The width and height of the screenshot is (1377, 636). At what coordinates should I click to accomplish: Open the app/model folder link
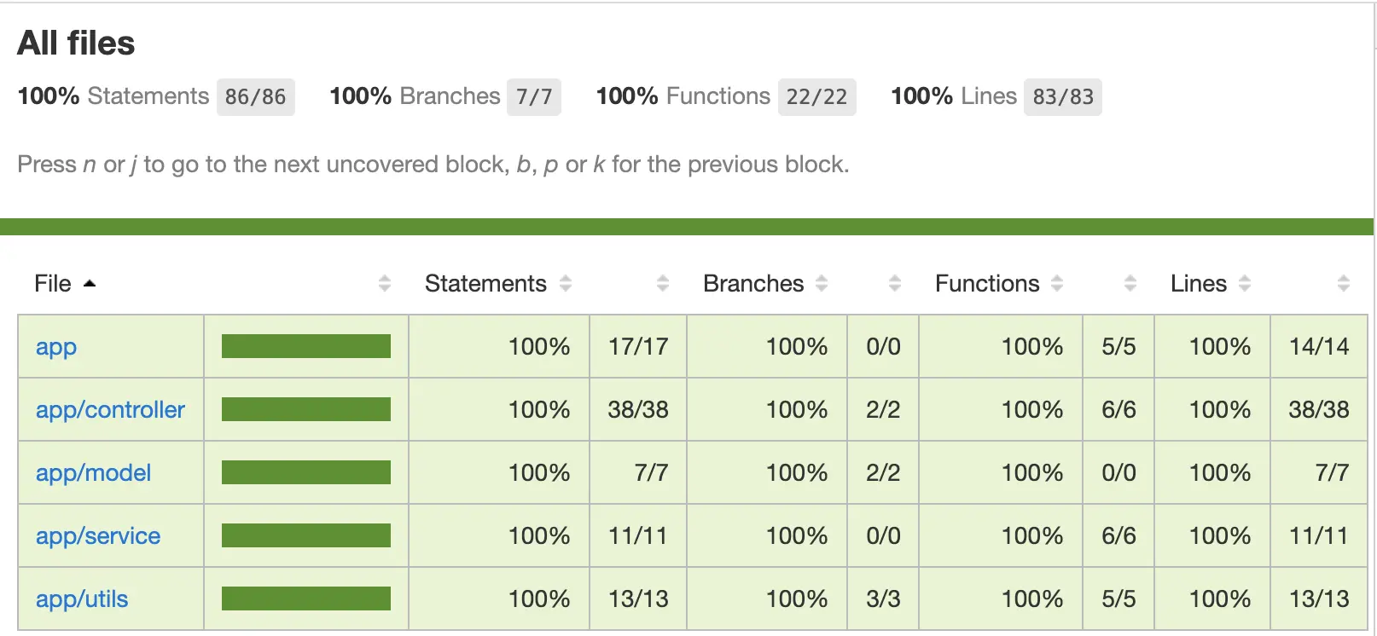click(x=93, y=473)
